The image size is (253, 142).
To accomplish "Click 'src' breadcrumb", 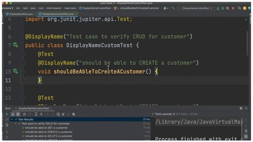I will click(18, 8).
